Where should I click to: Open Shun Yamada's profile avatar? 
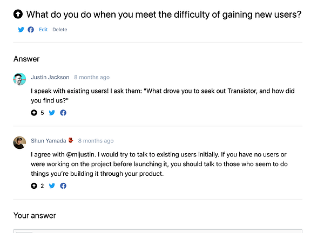pyautogui.click(x=19, y=142)
